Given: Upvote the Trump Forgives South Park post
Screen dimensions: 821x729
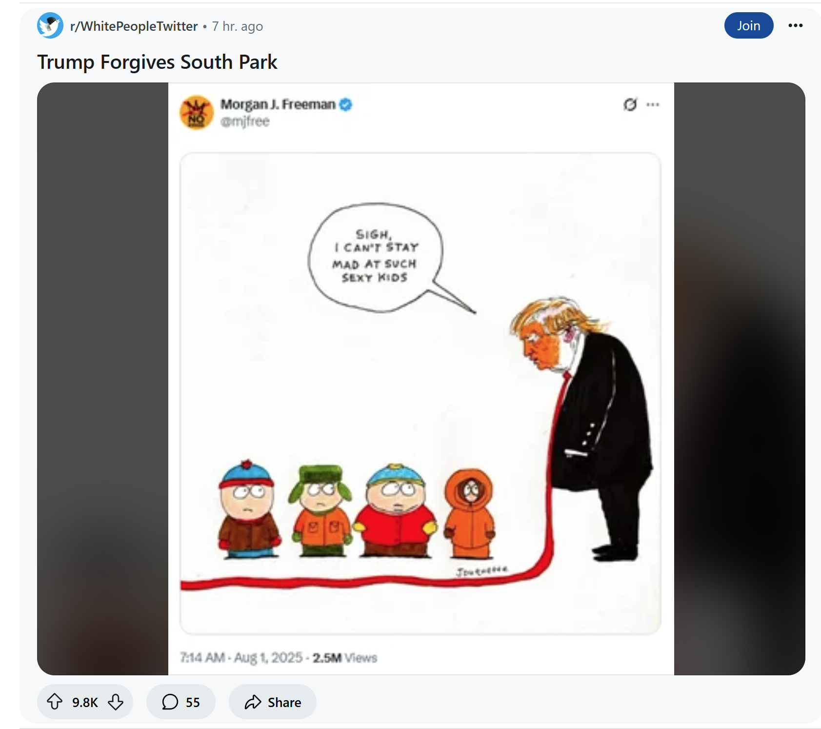Looking at the screenshot, I should tap(55, 702).
